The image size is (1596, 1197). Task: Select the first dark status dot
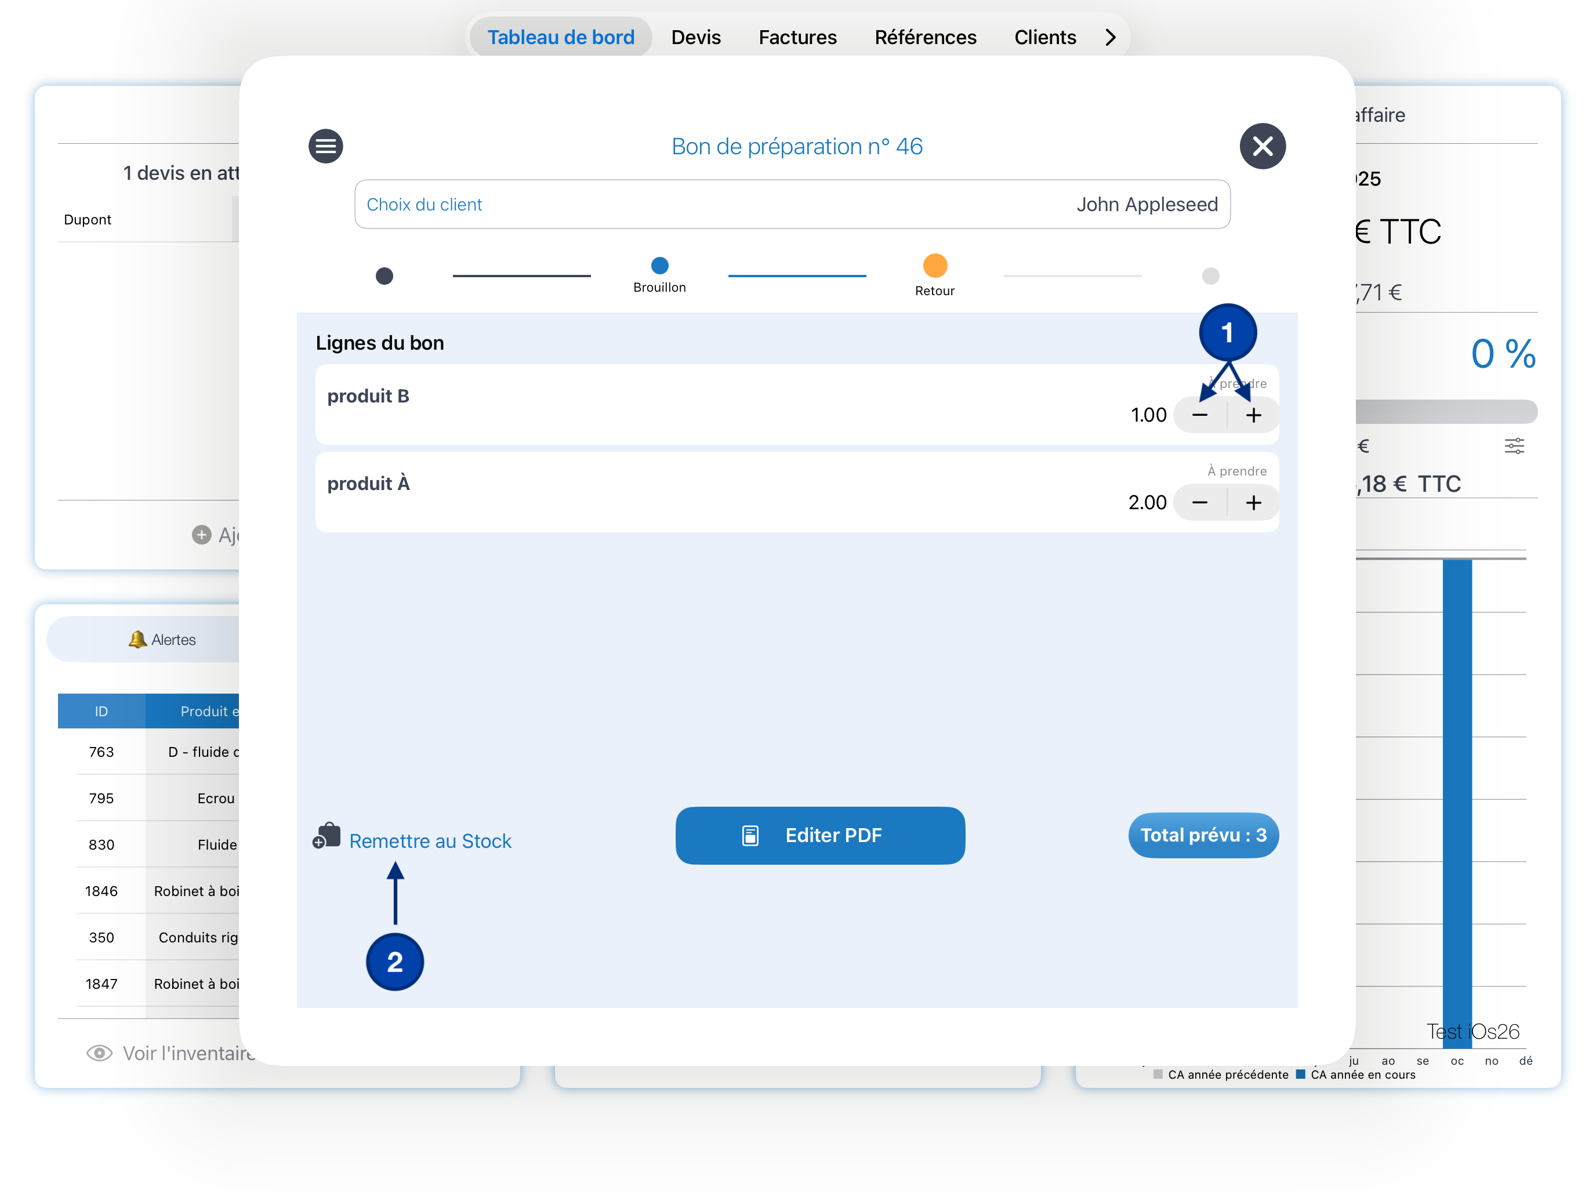385,275
